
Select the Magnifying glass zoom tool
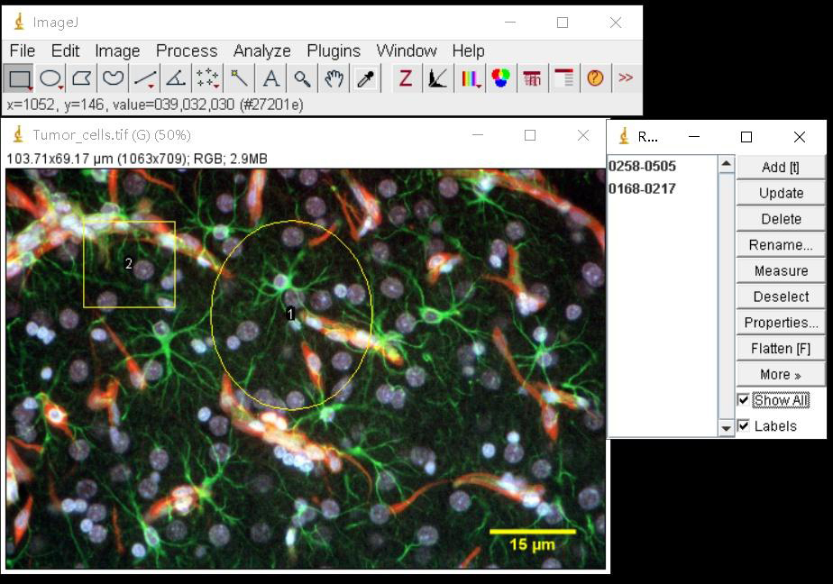point(302,79)
